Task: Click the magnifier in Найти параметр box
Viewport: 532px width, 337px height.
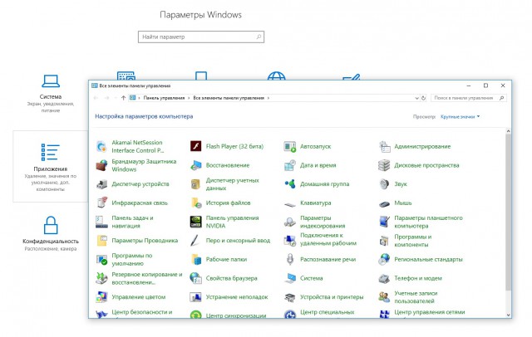Action: point(259,37)
